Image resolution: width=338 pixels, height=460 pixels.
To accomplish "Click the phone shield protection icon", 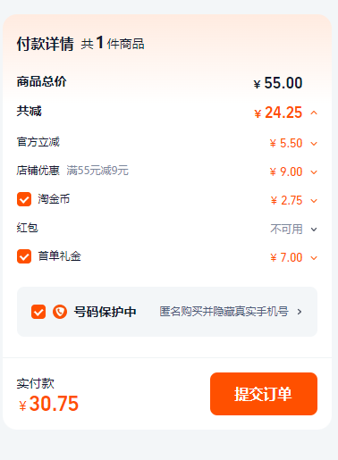I will [60, 312].
